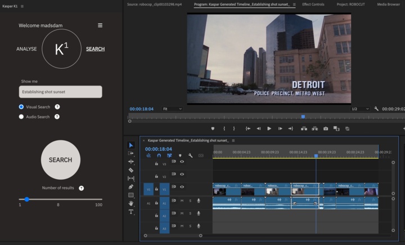Step back one frame
Screen dimensions: 405x245
pos(259,128)
